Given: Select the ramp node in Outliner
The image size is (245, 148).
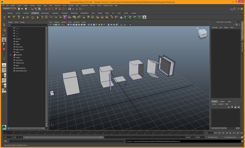Looking at the screenshot, I should tap(17, 52).
